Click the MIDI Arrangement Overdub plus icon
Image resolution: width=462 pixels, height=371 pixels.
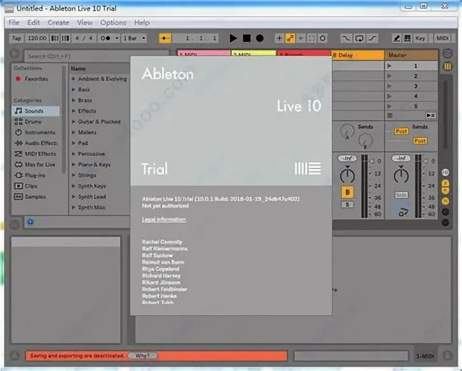coord(279,38)
